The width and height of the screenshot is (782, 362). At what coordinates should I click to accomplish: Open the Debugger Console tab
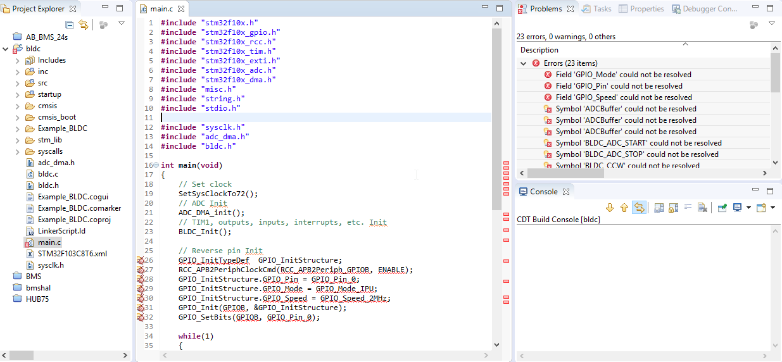coord(705,9)
